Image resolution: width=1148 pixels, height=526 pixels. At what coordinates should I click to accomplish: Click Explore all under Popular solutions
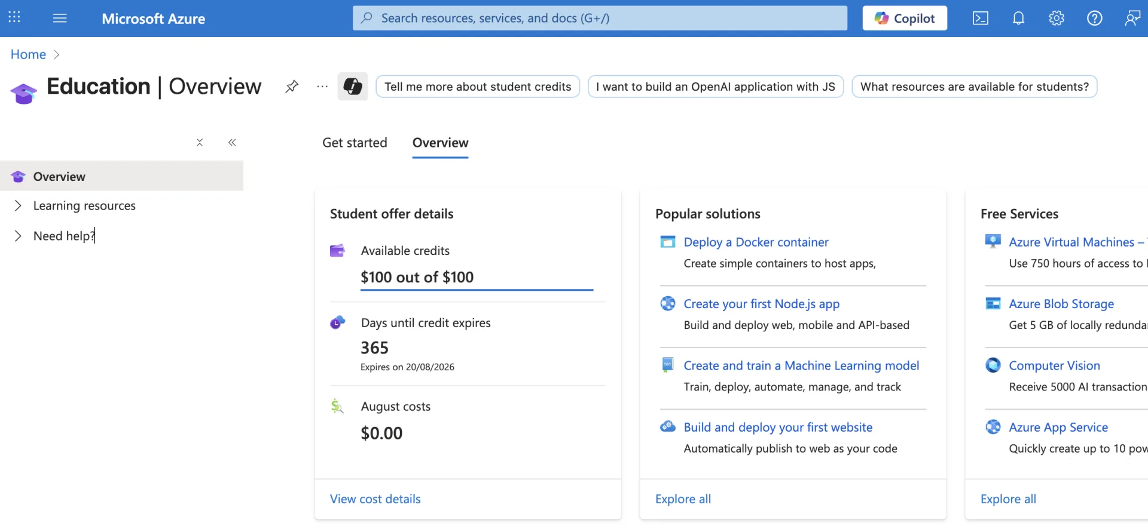point(683,499)
